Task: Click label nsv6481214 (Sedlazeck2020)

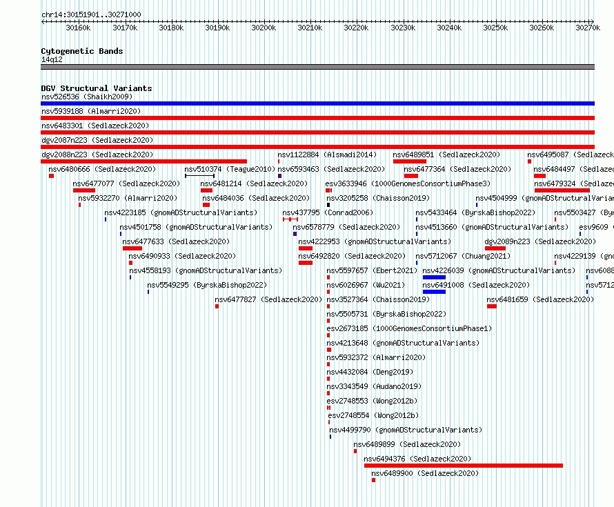Action: pos(254,183)
